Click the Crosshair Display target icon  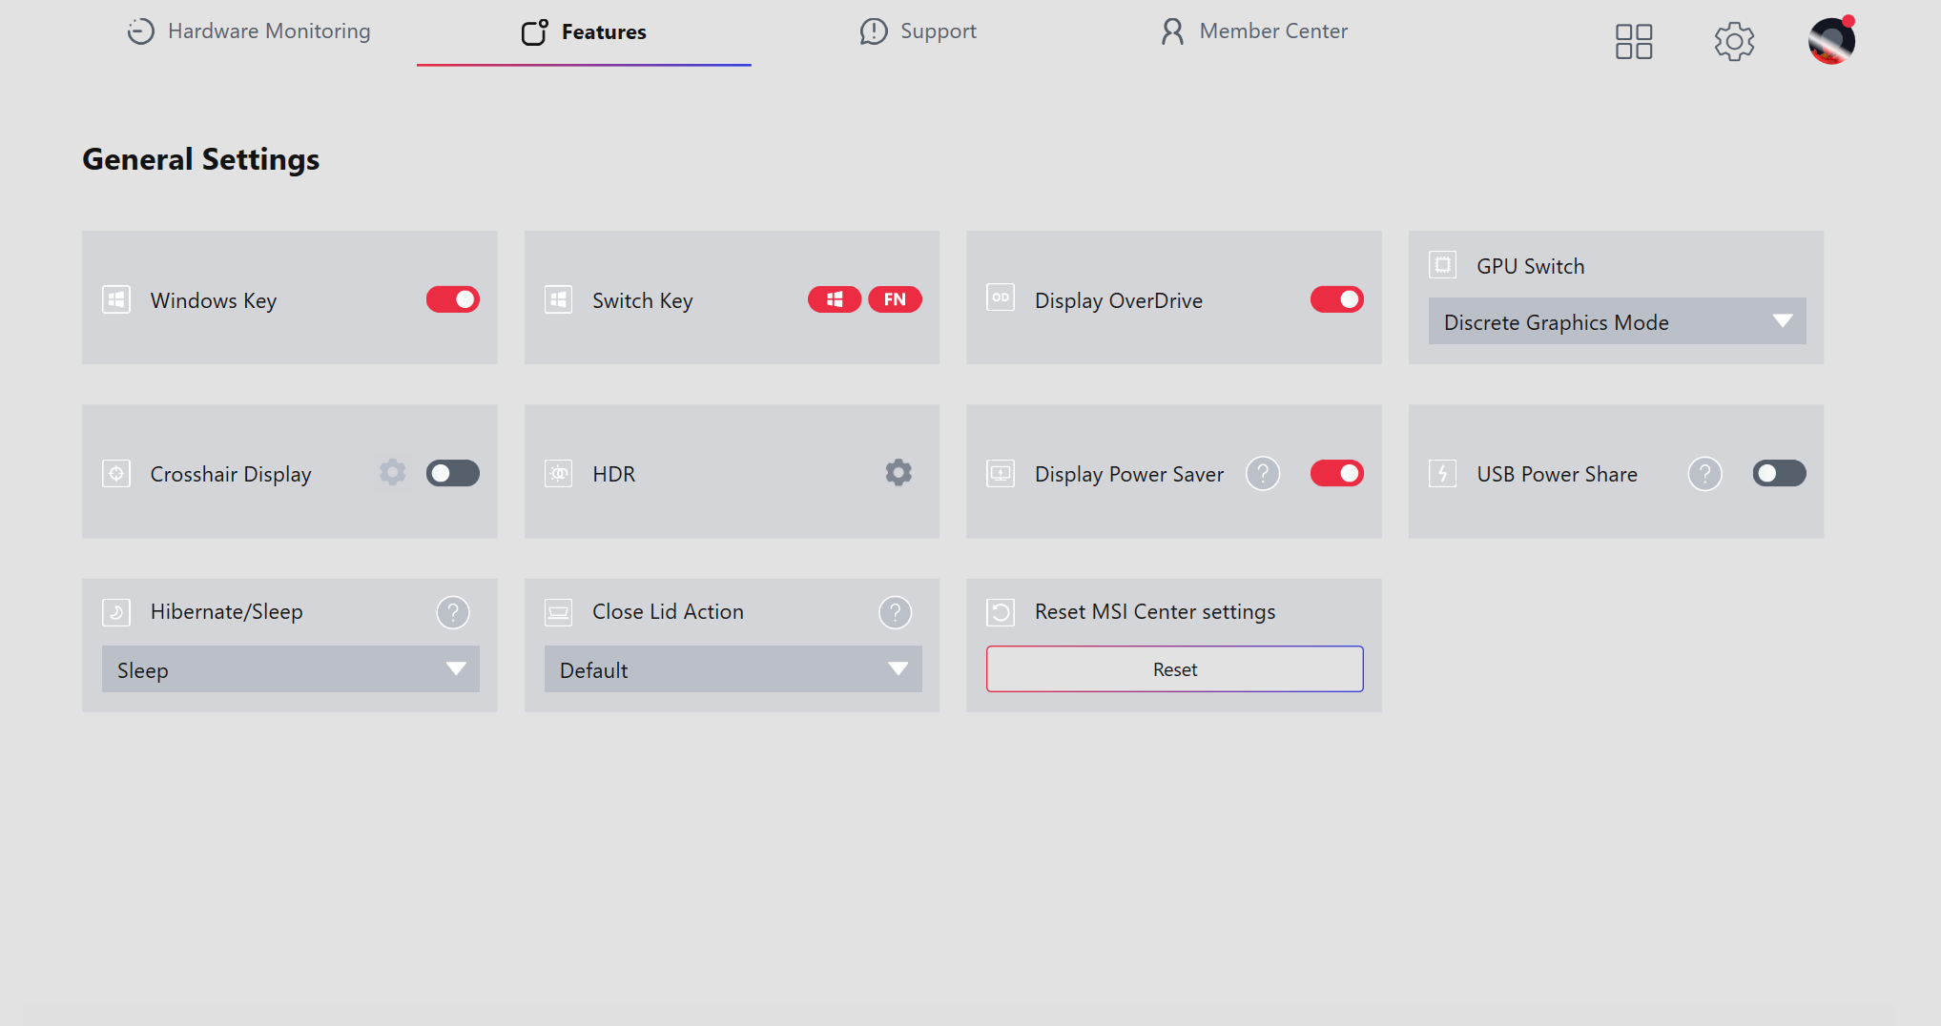click(116, 473)
